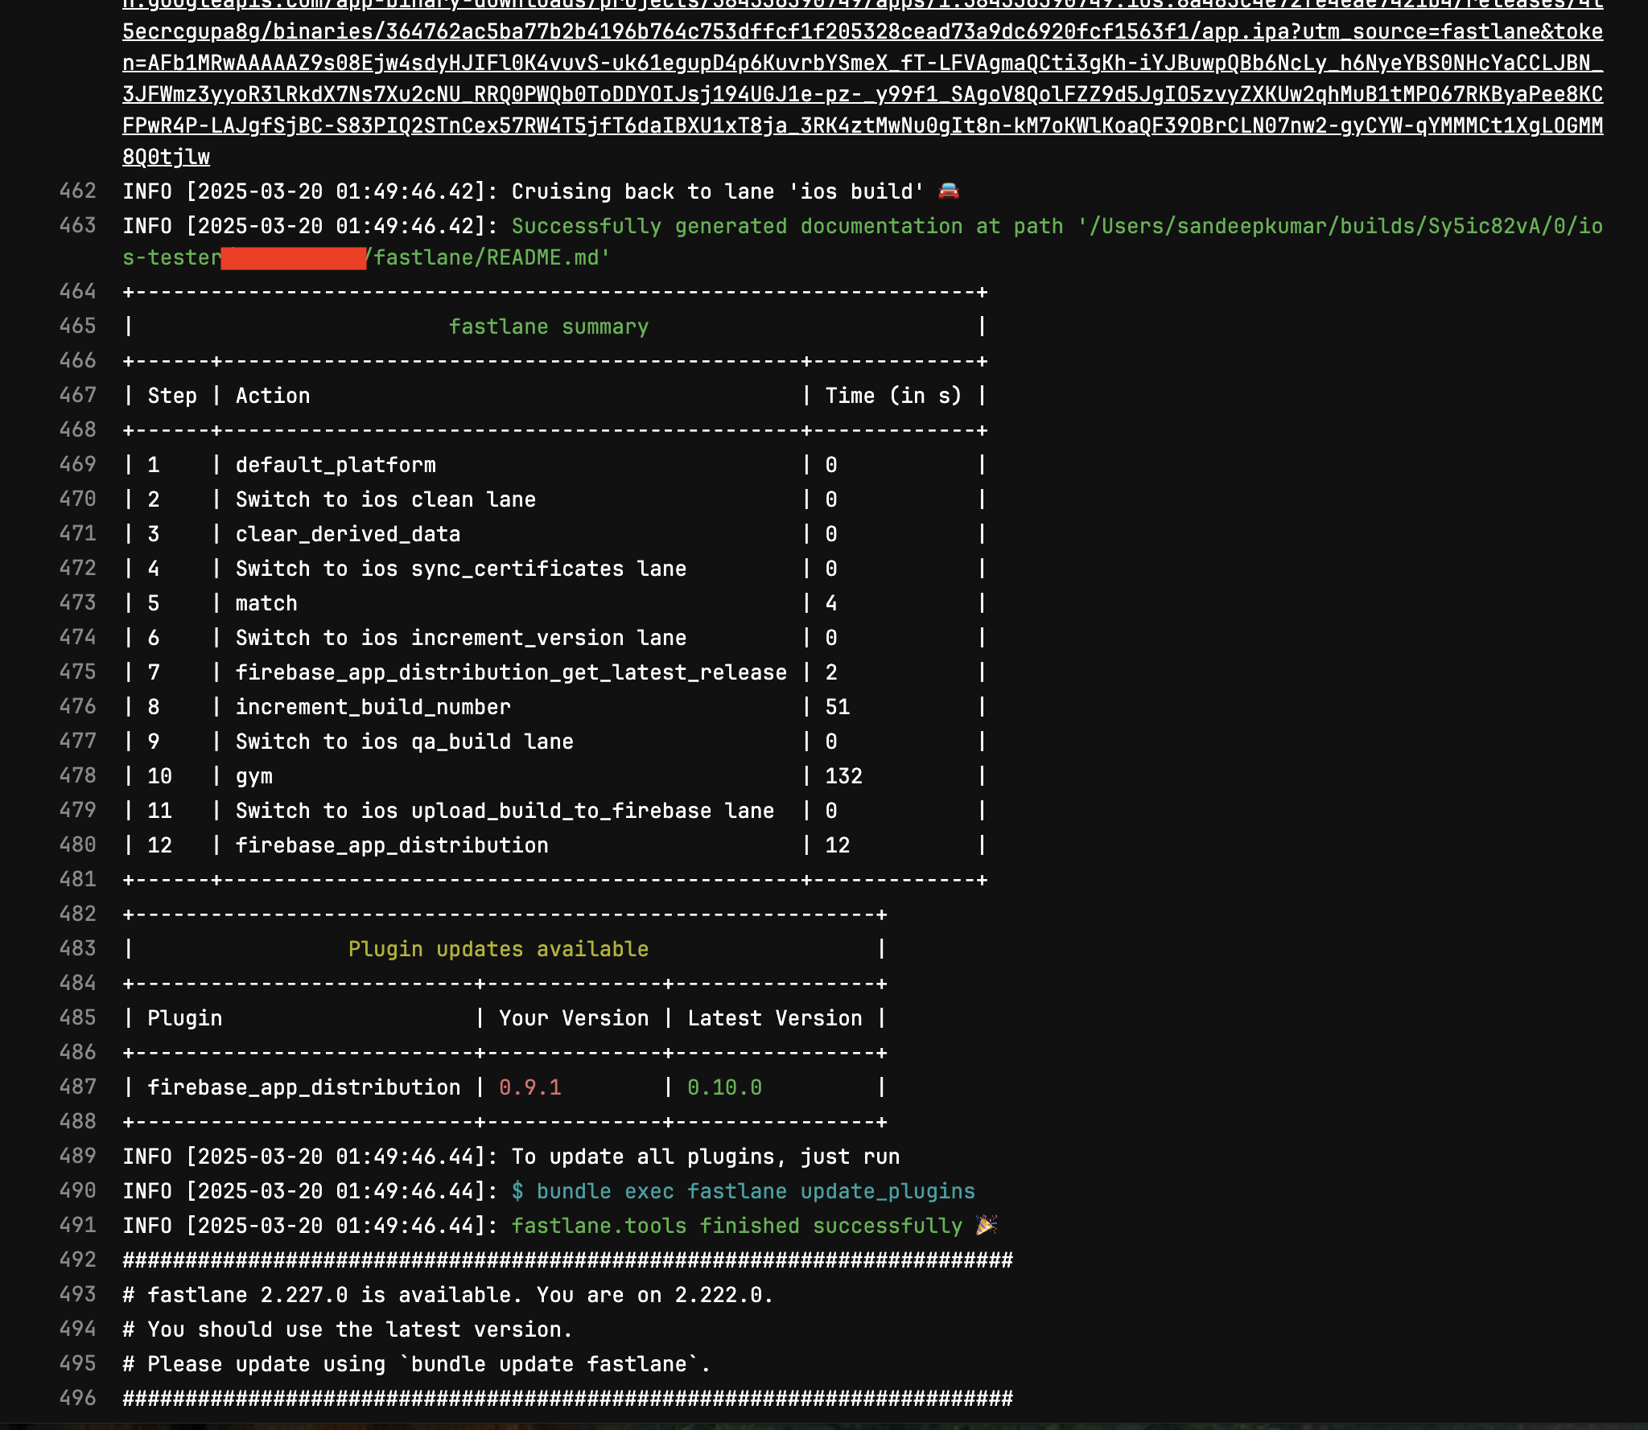This screenshot has width=1648, height=1430.
Task: Click the 'Action' column header
Action: point(273,396)
